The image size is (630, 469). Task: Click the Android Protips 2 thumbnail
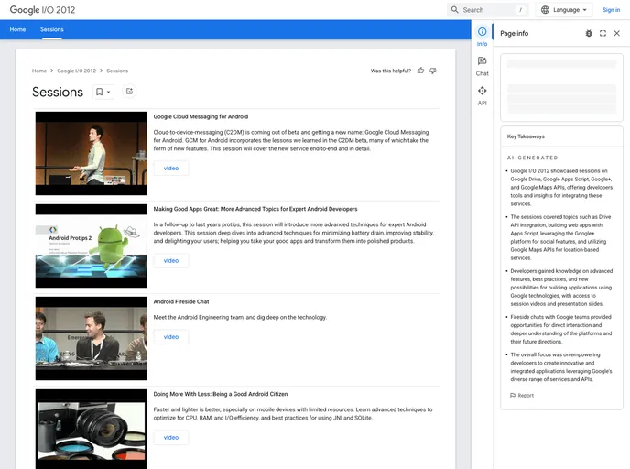tap(92, 245)
